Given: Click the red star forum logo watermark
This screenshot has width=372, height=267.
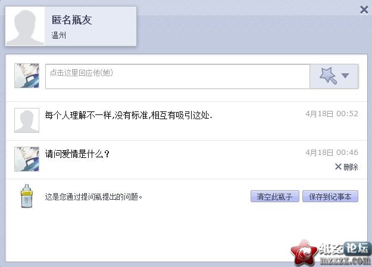Looking at the screenshot, I should (304, 253).
